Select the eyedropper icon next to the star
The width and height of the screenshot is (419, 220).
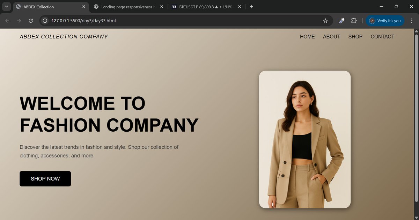pyautogui.click(x=341, y=21)
